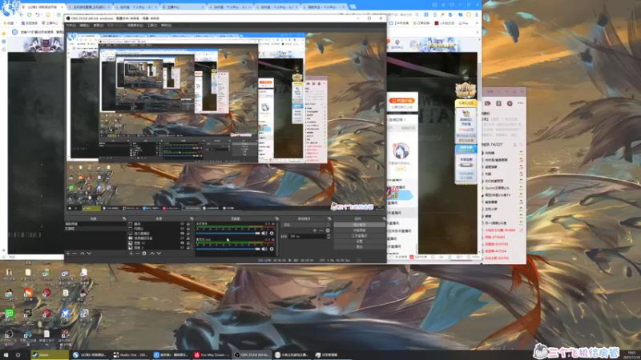Hide the 显示器捕获 display capture source
The width and height of the screenshot is (641, 360).
[x=183, y=234]
